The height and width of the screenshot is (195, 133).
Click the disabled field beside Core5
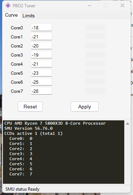pos(95,73)
